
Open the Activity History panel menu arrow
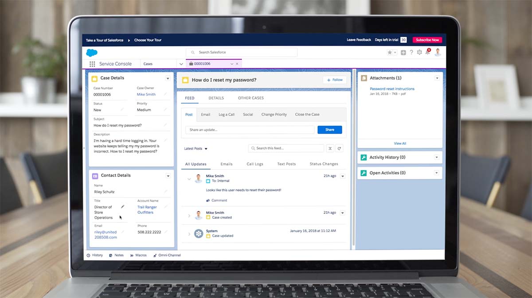pyautogui.click(x=437, y=158)
